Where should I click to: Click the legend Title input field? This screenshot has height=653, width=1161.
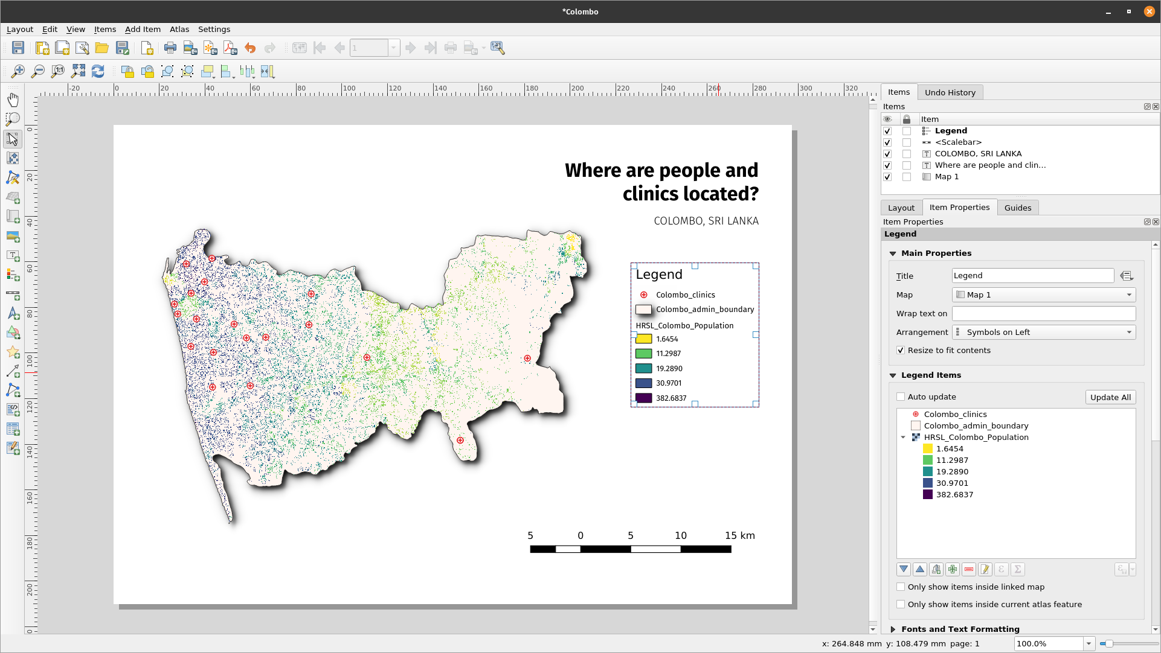point(1033,276)
